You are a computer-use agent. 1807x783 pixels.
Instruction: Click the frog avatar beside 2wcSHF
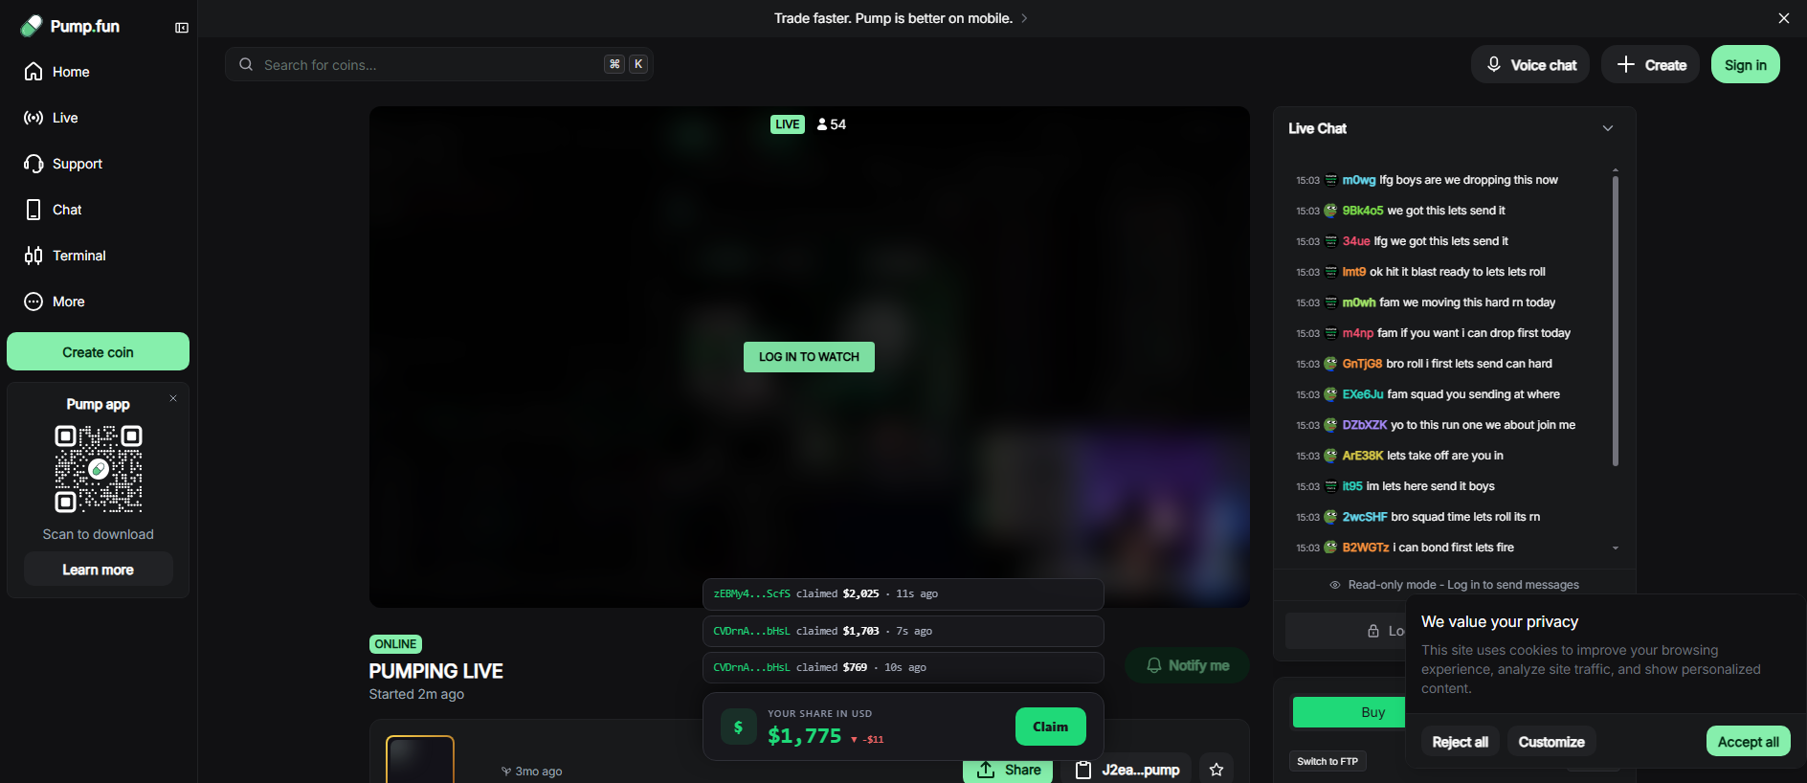point(1330,517)
